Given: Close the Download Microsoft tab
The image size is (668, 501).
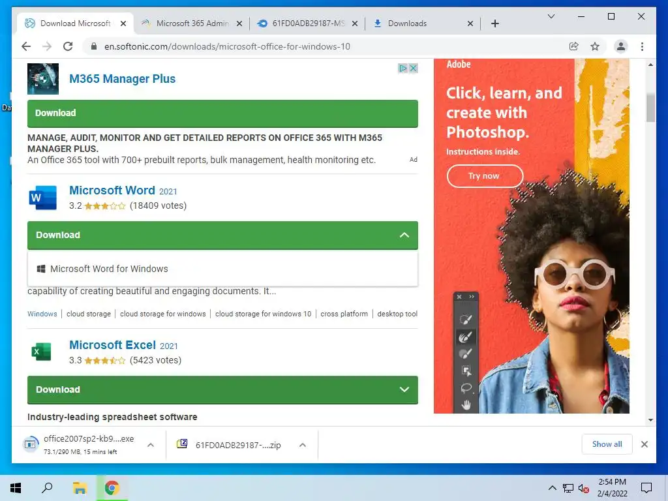Looking at the screenshot, I should 123,23.
